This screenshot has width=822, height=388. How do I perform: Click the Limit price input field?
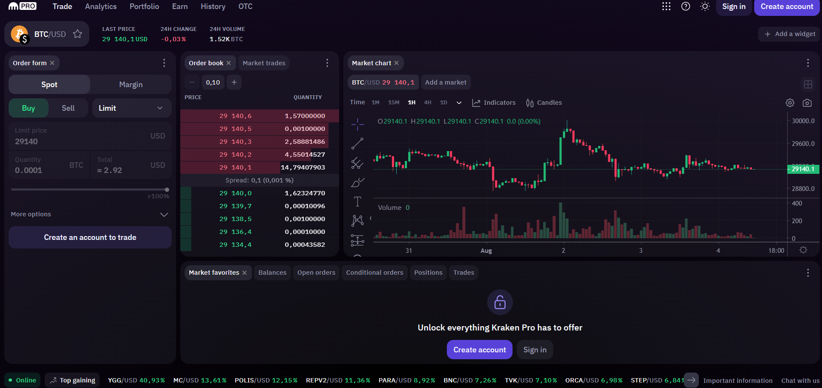click(90, 136)
